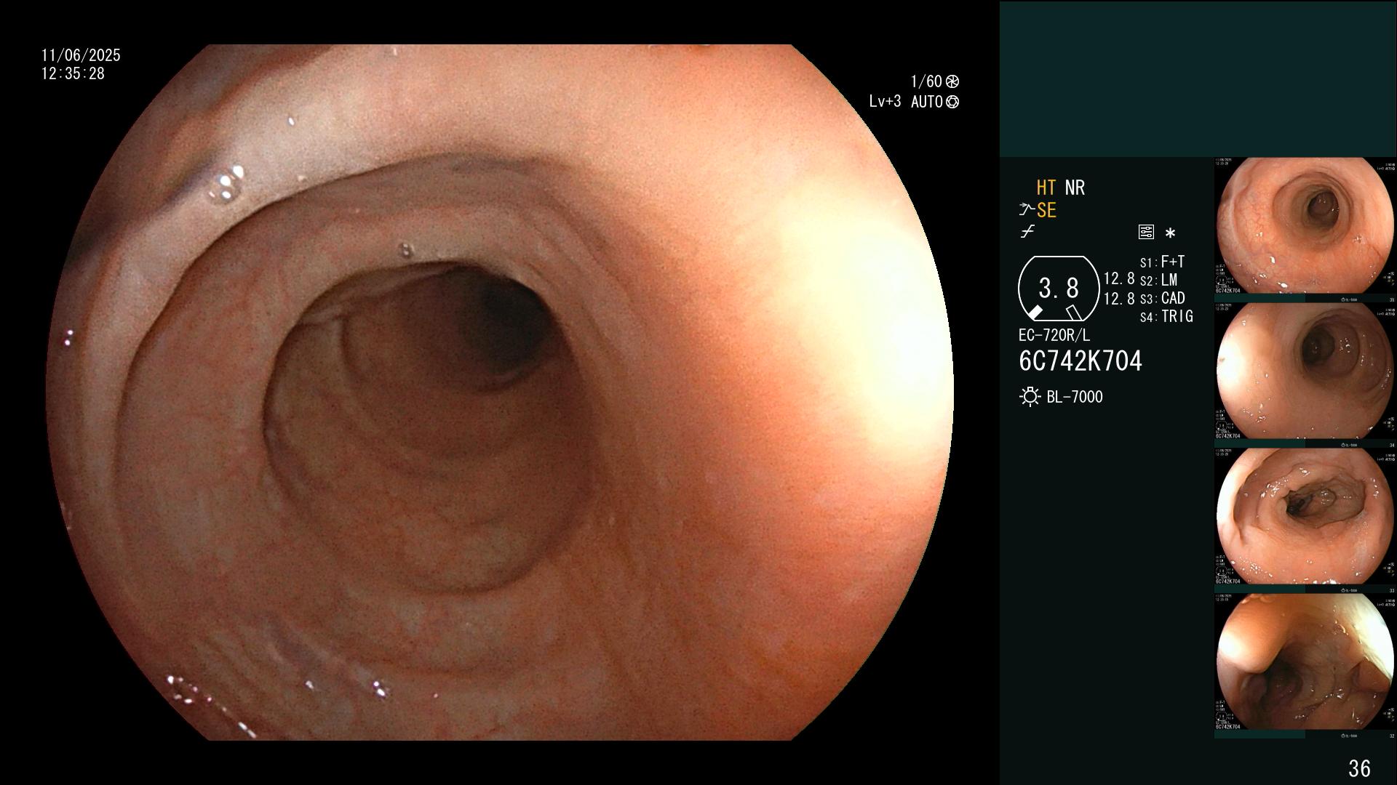The height and width of the screenshot is (785, 1397).
Task: Click the shutter speed icon next to 1/60
Action: (x=952, y=81)
